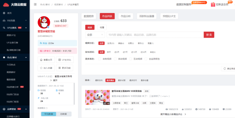Click the search keyword input field
235x118 pixels.
(x=155, y=35)
